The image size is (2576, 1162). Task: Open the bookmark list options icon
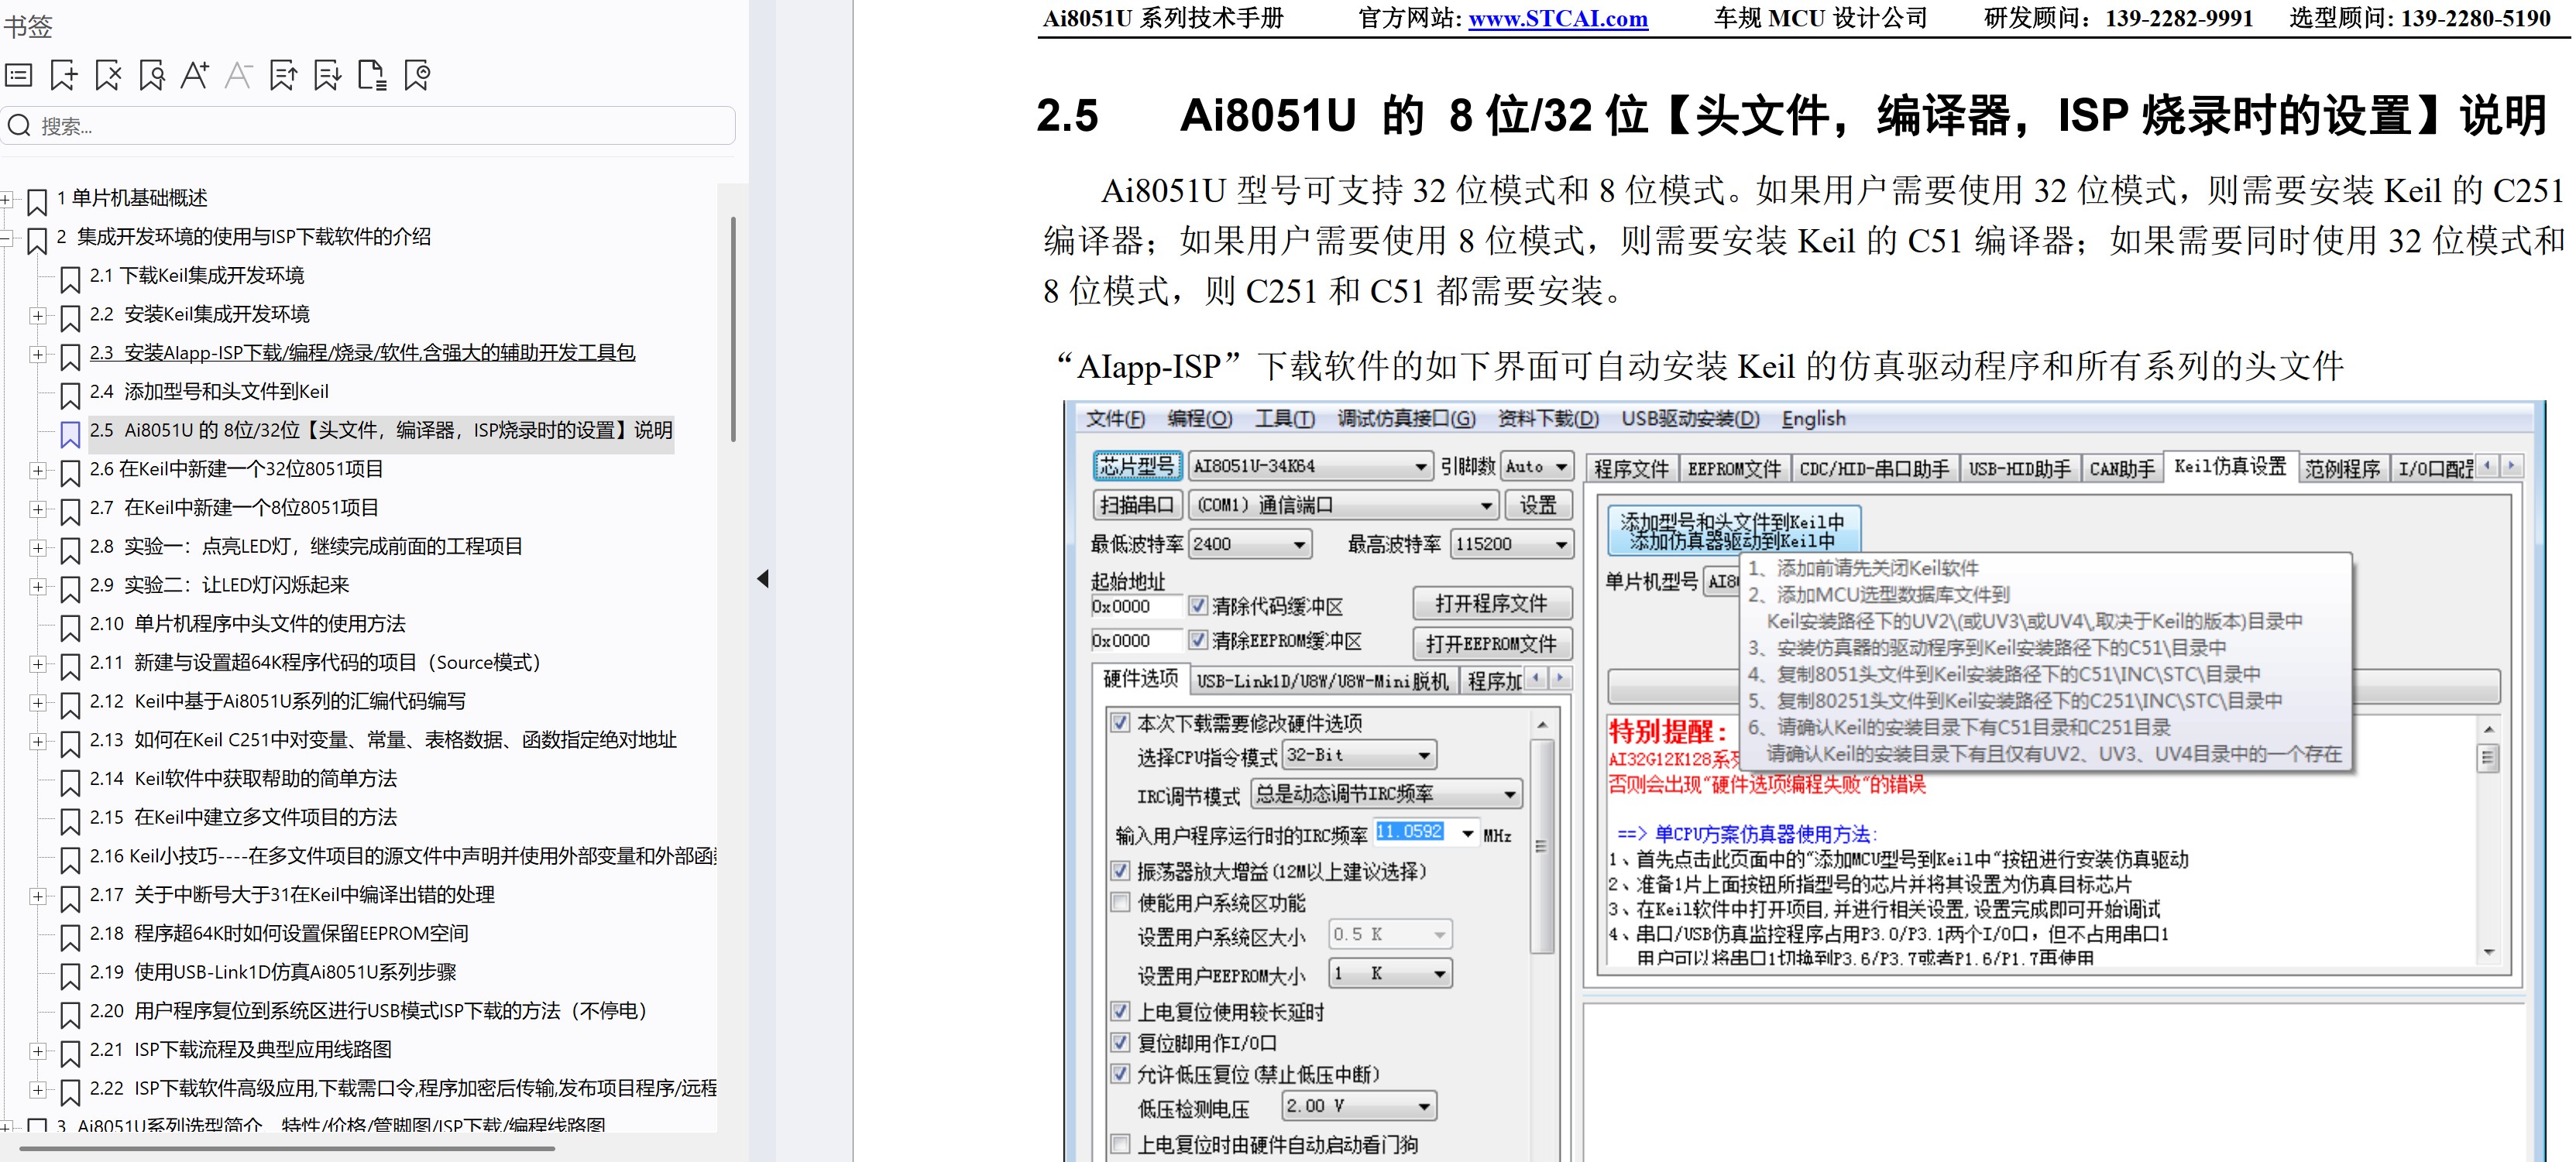(x=19, y=75)
